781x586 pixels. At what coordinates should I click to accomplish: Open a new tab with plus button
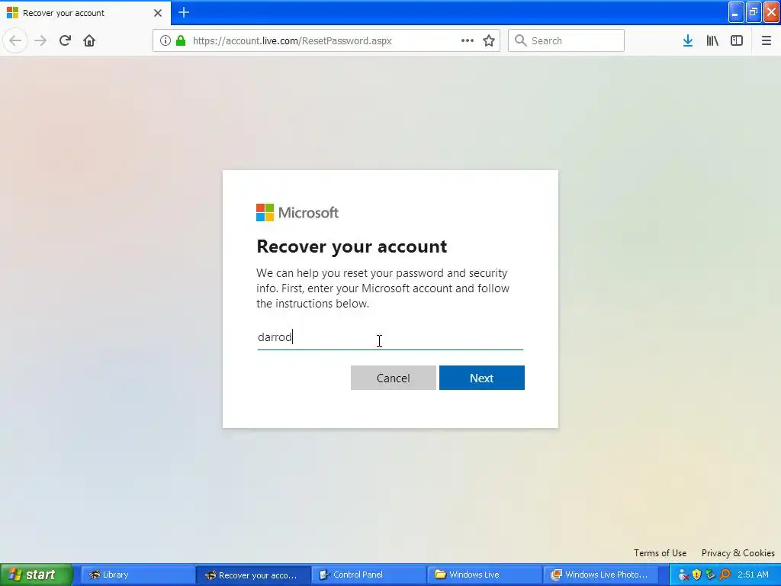pyautogui.click(x=184, y=12)
